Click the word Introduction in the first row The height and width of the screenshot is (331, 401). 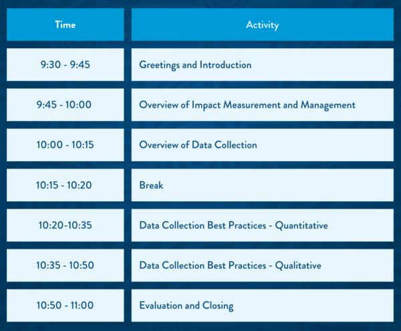(x=226, y=65)
